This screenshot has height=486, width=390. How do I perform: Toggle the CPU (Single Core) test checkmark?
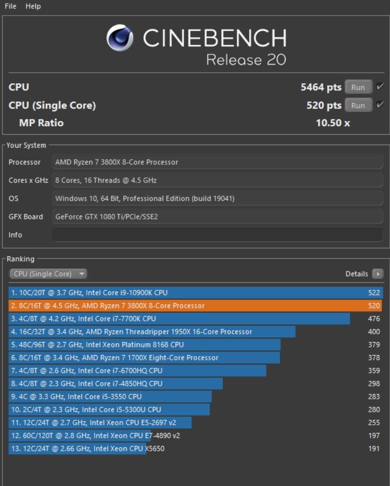tap(380, 105)
